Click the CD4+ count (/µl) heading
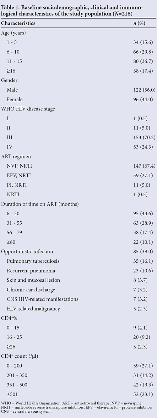Screen dimensions: 157x418 click(x=20, y=356)
